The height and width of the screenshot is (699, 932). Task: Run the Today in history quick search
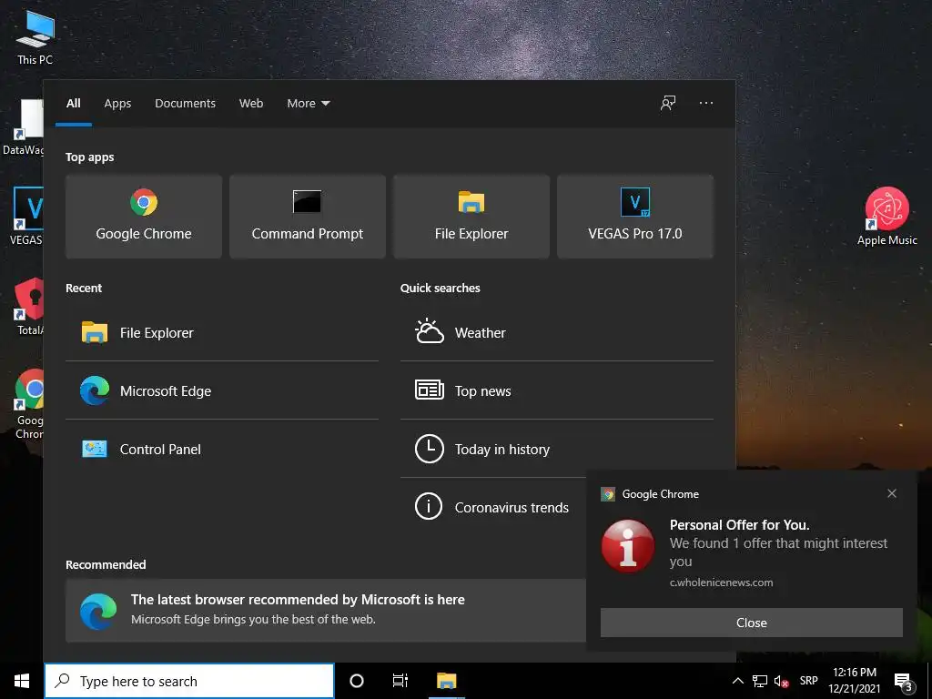click(556, 449)
